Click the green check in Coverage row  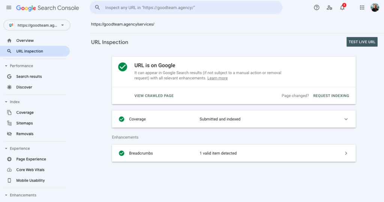coord(121,119)
